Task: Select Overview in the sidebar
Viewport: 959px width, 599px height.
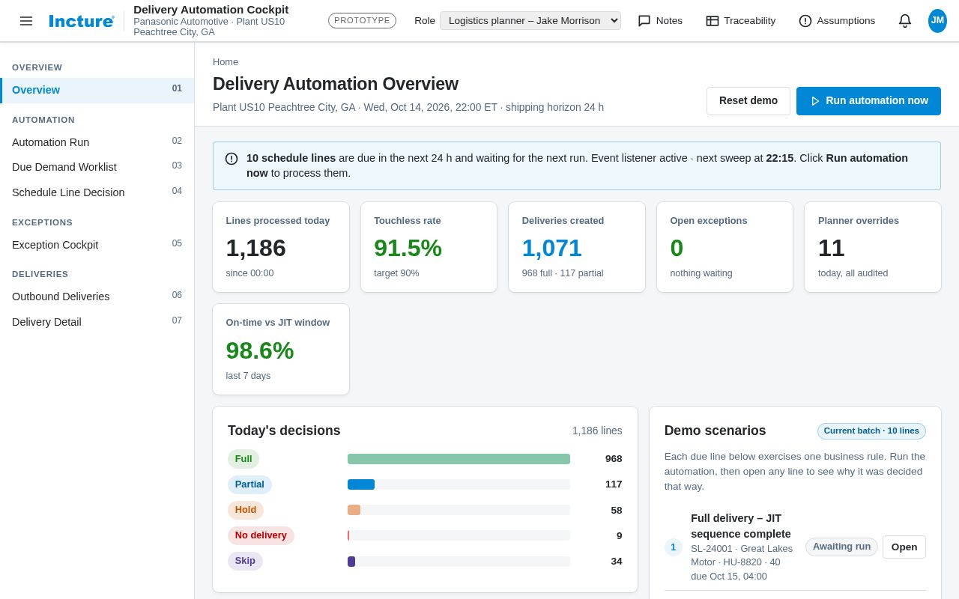Action: [97, 90]
